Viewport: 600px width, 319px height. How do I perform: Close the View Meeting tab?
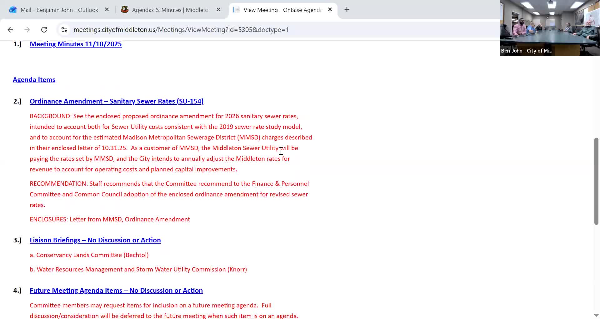330,10
